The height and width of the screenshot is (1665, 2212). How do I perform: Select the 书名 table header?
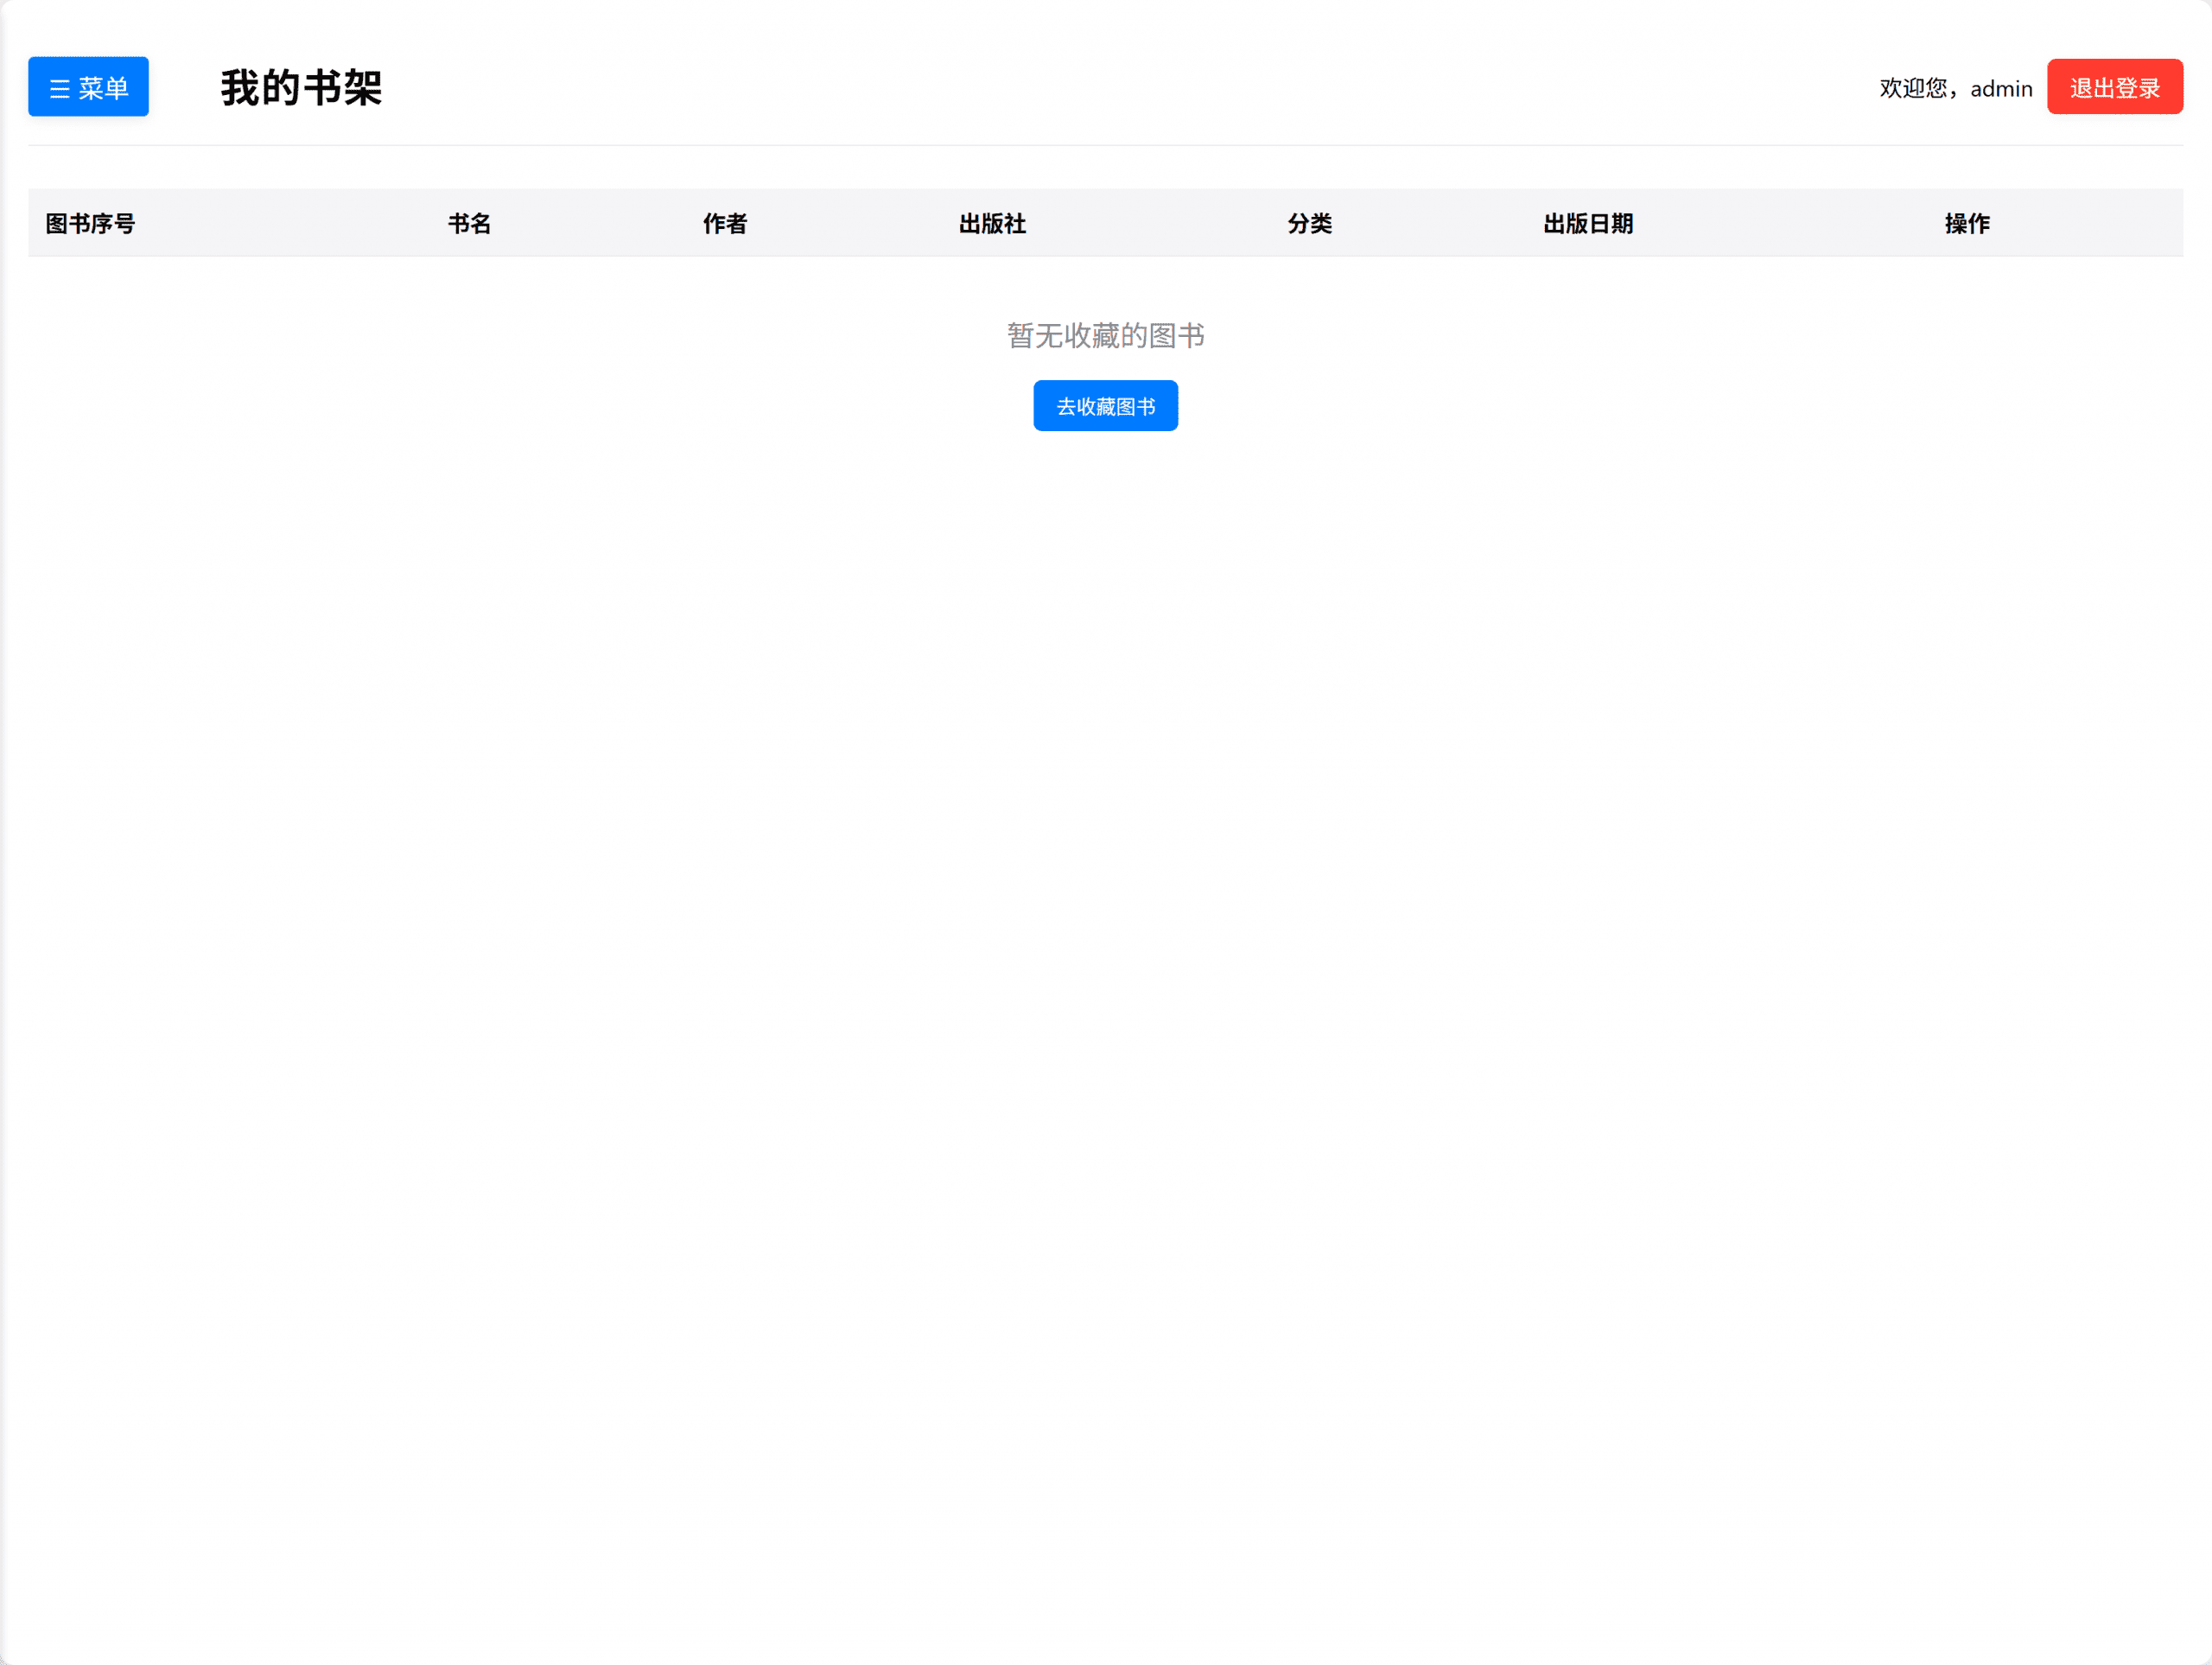click(469, 223)
